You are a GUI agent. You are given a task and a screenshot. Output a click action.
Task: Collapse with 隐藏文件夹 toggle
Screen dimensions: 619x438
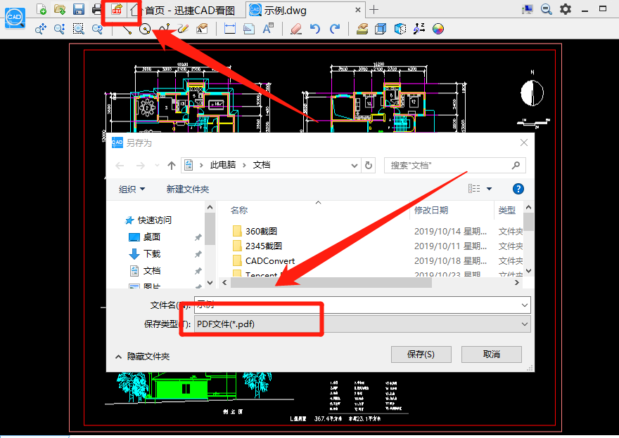pyautogui.click(x=142, y=357)
